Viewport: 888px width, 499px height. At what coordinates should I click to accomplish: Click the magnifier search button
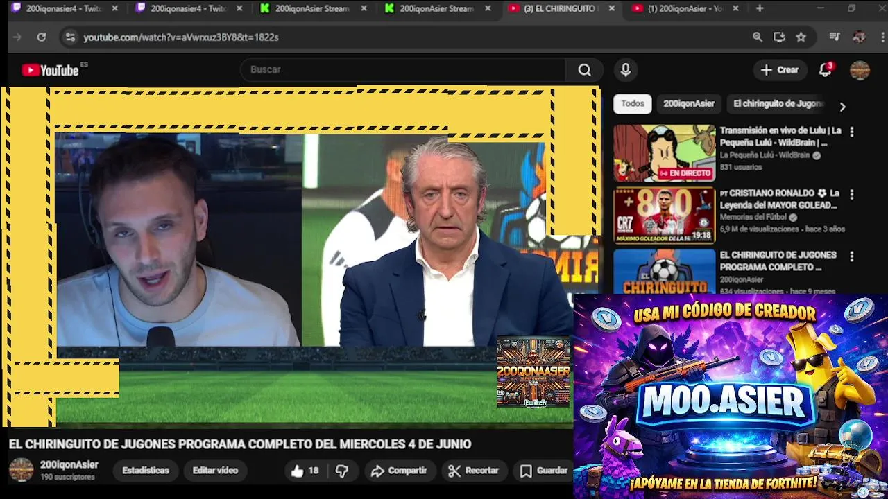coord(585,70)
